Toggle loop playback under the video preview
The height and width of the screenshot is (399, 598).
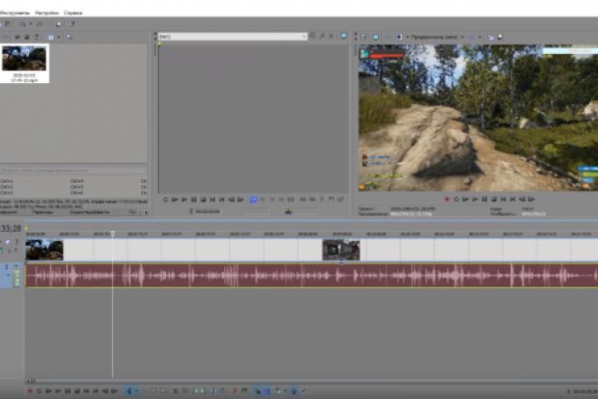[x=456, y=199]
